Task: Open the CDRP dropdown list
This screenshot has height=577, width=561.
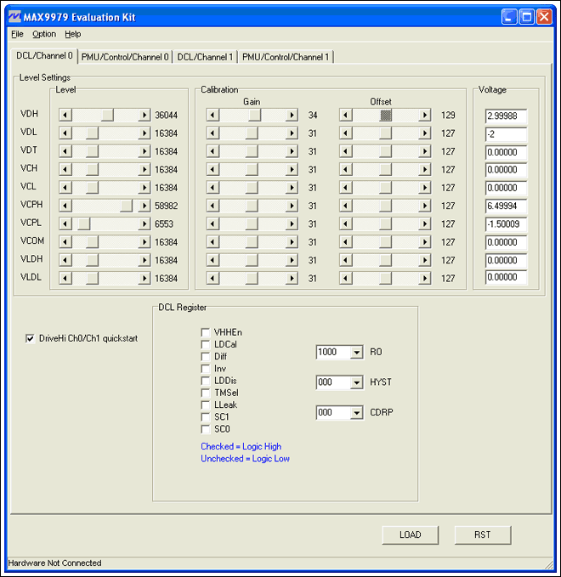Action: pos(356,413)
